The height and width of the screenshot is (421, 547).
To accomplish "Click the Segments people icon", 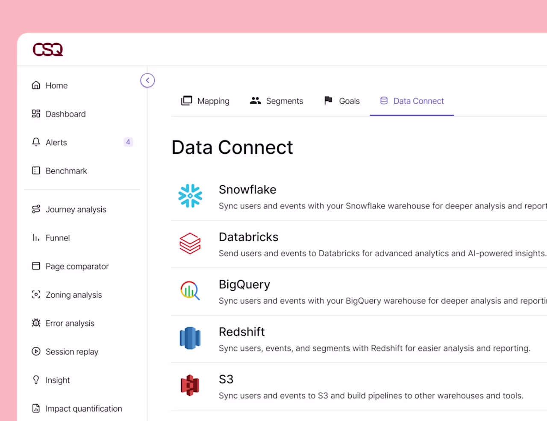I will (x=255, y=100).
